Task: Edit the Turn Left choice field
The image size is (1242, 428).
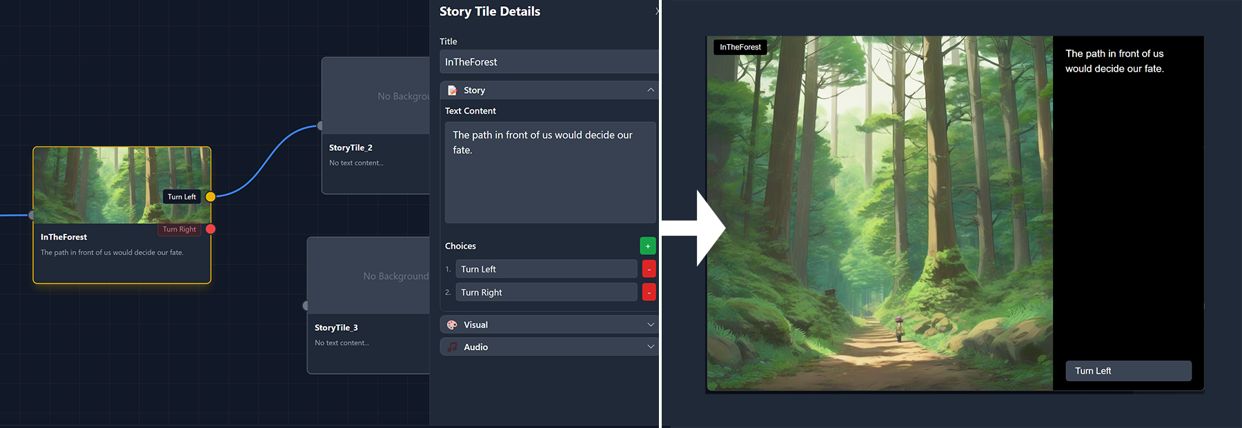Action: point(545,269)
